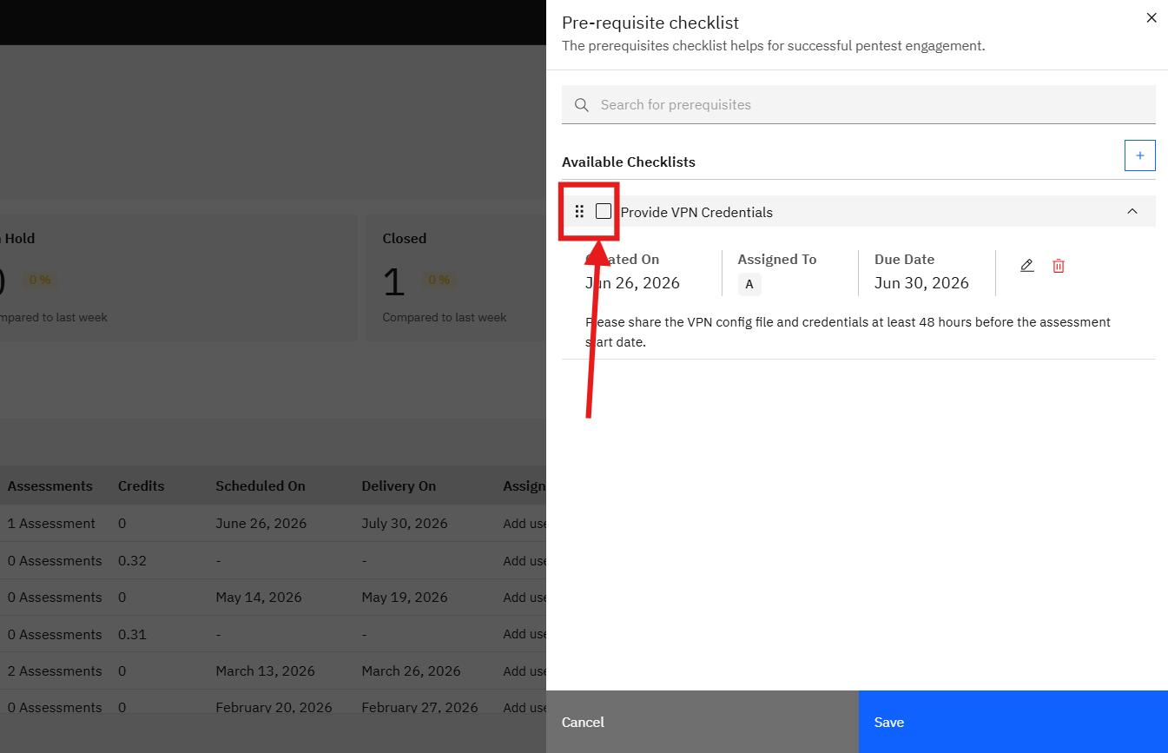This screenshot has height=753, width=1168.
Task: Sort by Scheduled On column header
Action: tap(261, 485)
